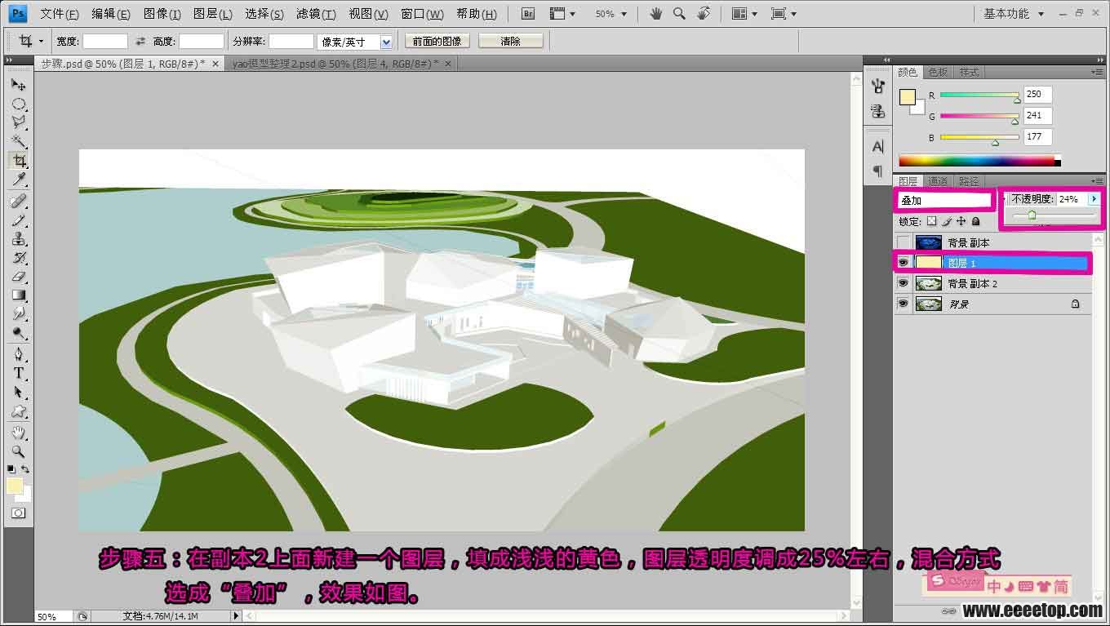1110x626 pixels.
Task: Open the 滤镜(T) menu
Action: point(316,14)
